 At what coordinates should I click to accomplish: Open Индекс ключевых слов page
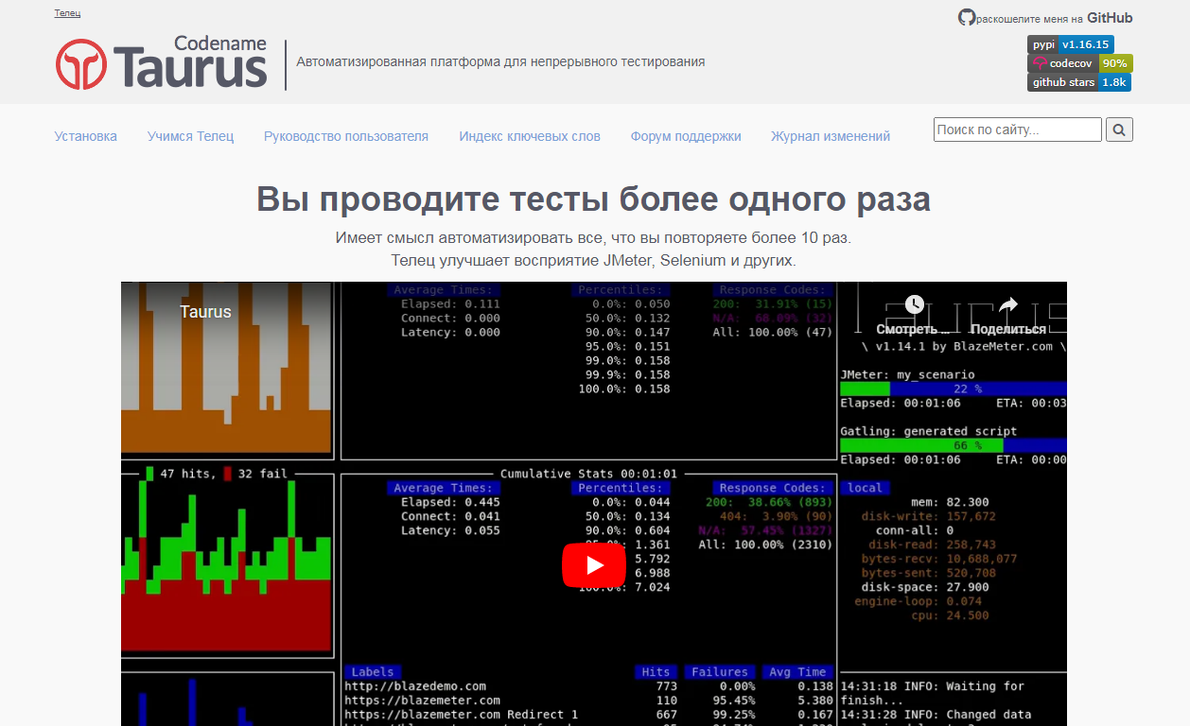(530, 136)
